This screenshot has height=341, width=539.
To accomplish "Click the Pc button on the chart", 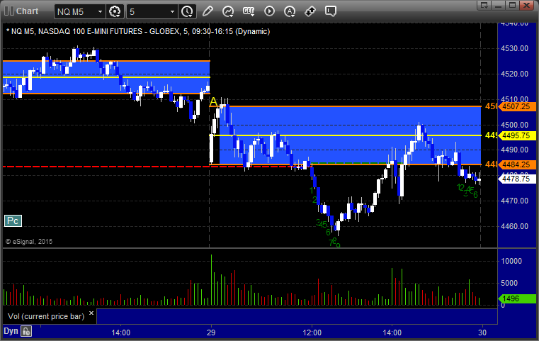I will click(13, 221).
